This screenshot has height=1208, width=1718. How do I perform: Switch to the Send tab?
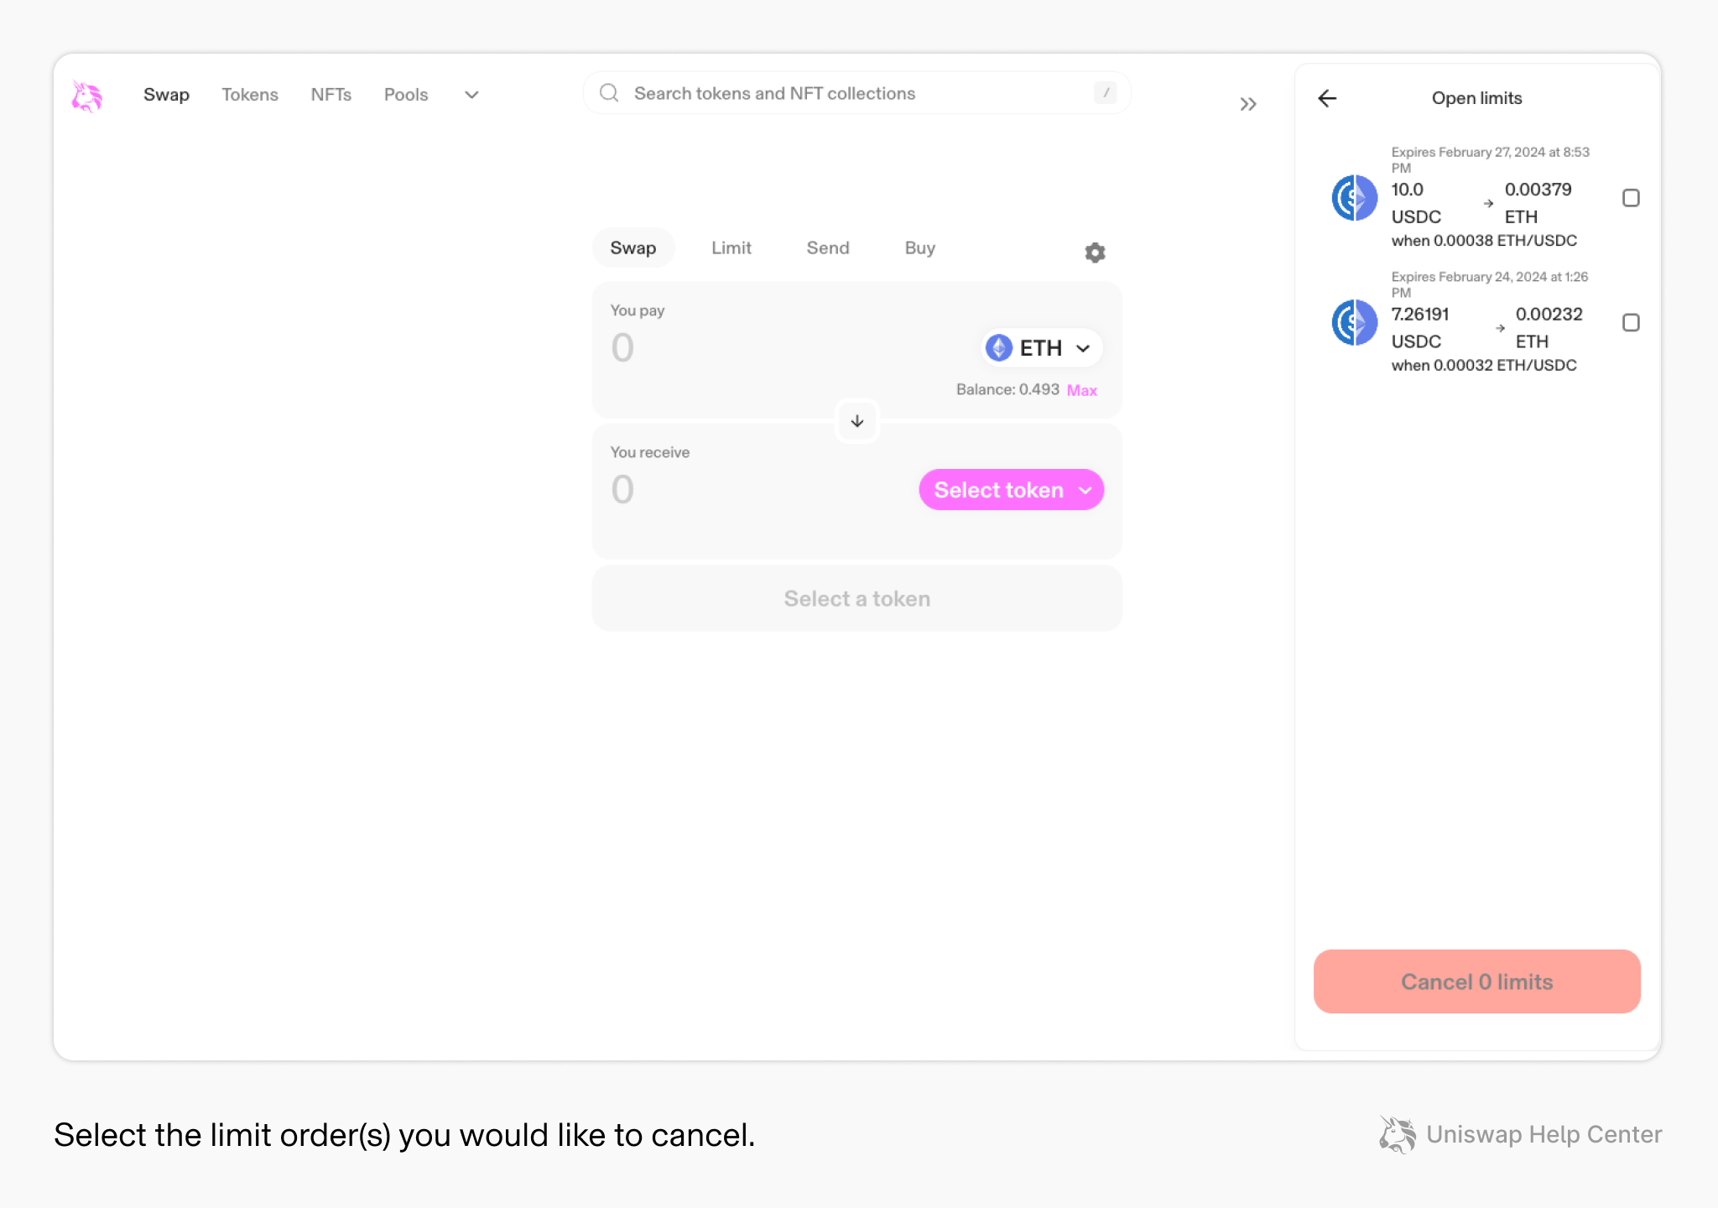pos(828,248)
